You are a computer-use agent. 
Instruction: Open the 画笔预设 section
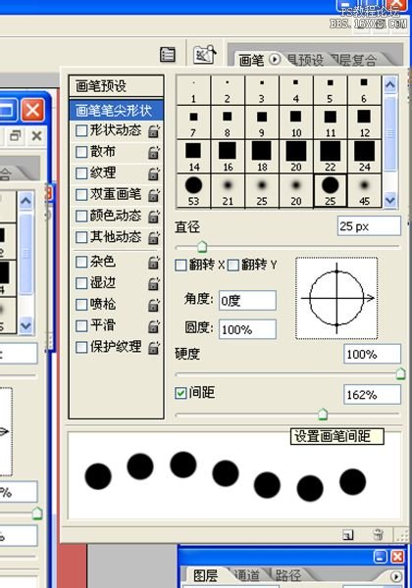click(117, 86)
